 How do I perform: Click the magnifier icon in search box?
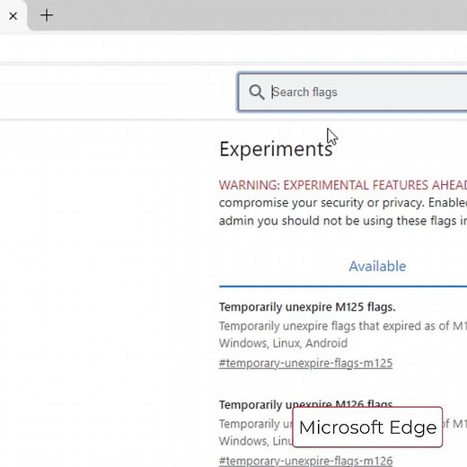257,93
